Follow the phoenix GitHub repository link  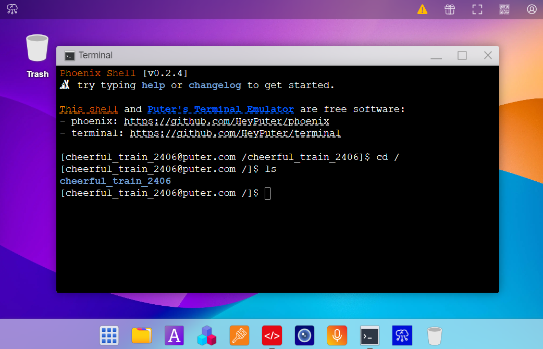coord(226,121)
